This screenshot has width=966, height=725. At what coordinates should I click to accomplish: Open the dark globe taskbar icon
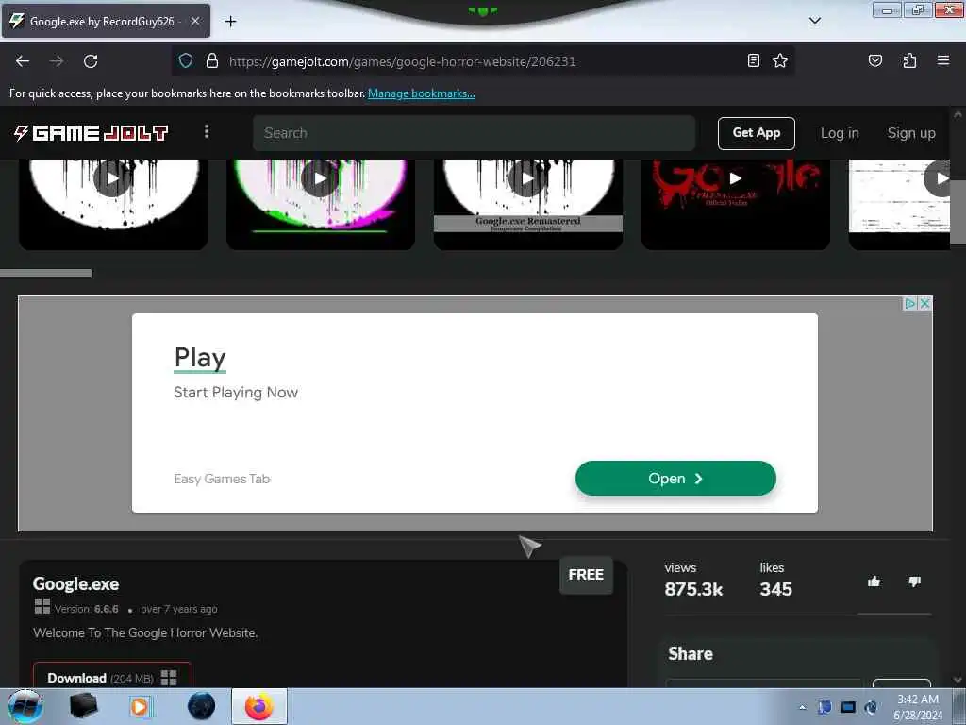(x=201, y=706)
